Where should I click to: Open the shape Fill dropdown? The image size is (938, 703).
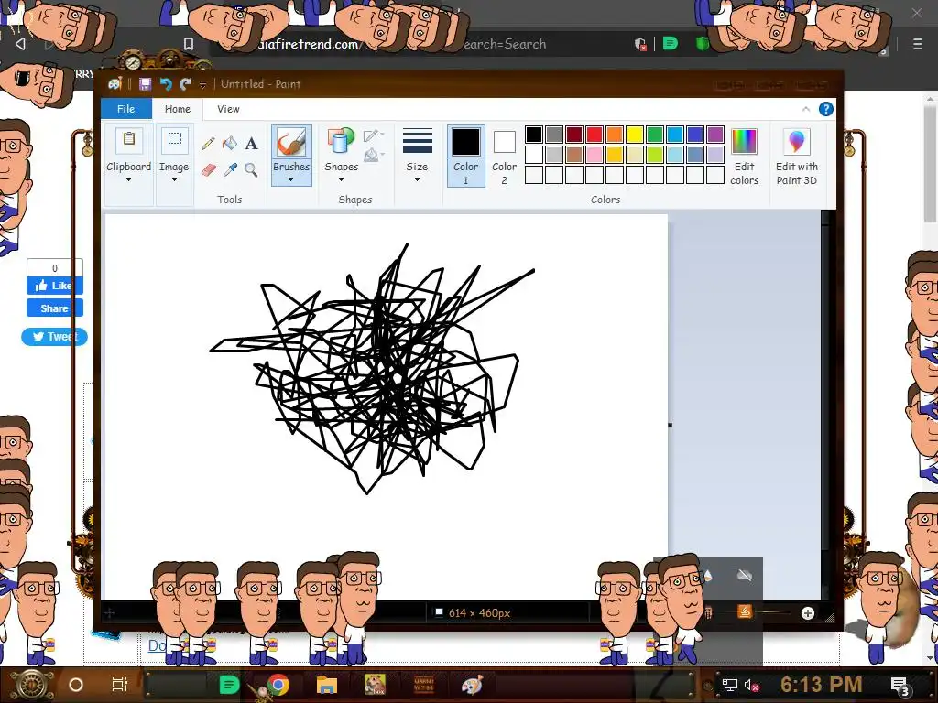(x=374, y=156)
